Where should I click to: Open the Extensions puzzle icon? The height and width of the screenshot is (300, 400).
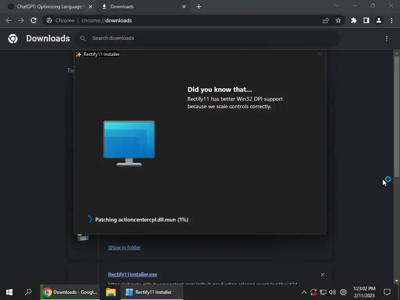pos(354,20)
